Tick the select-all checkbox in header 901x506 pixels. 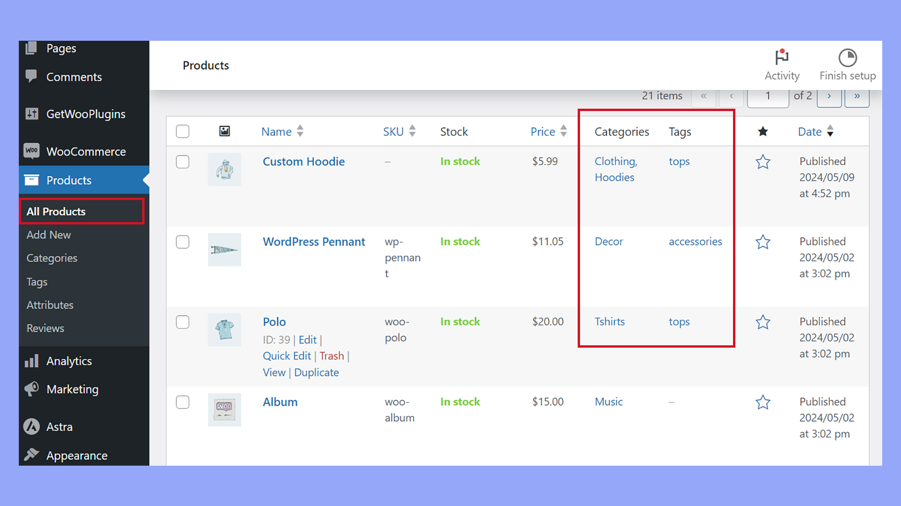(x=183, y=131)
